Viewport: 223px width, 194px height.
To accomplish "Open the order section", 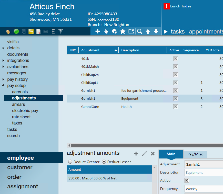I will [14, 177].
